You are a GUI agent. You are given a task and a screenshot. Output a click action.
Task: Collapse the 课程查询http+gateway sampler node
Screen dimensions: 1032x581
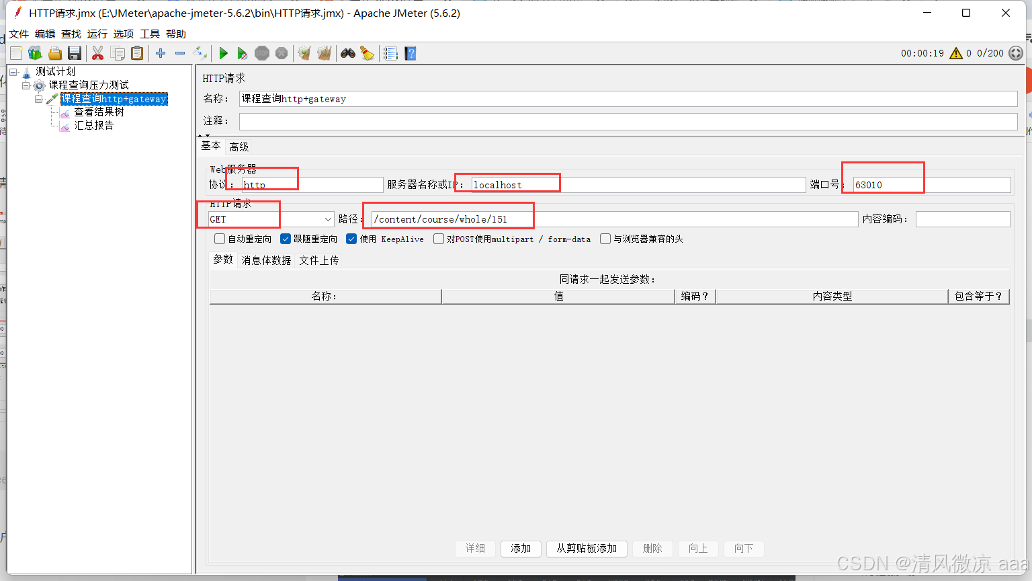pos(39,99)
